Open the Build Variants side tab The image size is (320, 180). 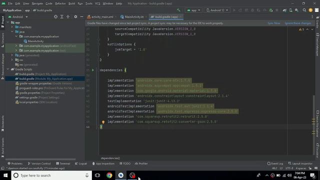[x=2, y=147]
